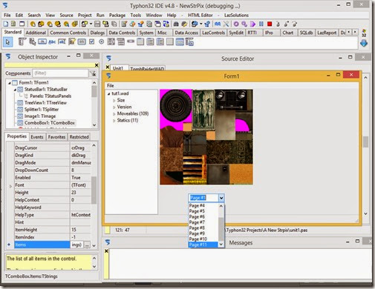Screen dimensions: 375x289
Task: Open the Page combo box dropdown arrow
Action: pos(221,198)
